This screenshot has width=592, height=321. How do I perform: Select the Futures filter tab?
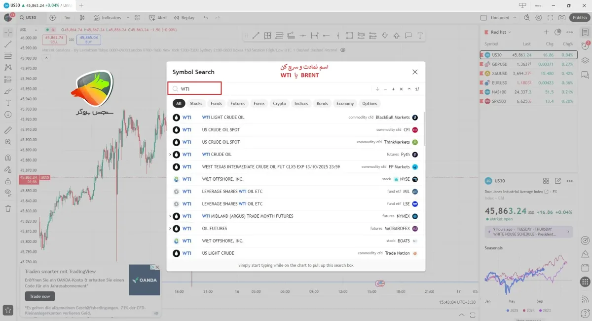[238, 104]
